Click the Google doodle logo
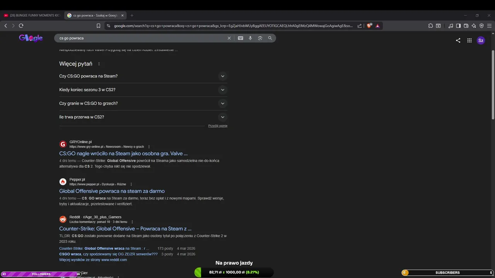 point(31,38)
